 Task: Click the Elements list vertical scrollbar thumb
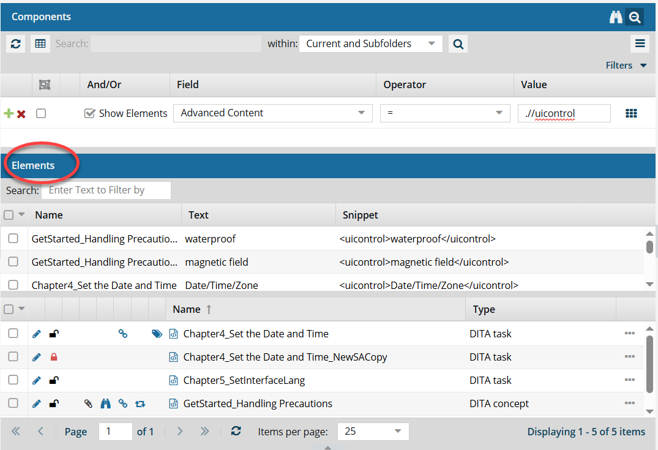pos(649,247)
